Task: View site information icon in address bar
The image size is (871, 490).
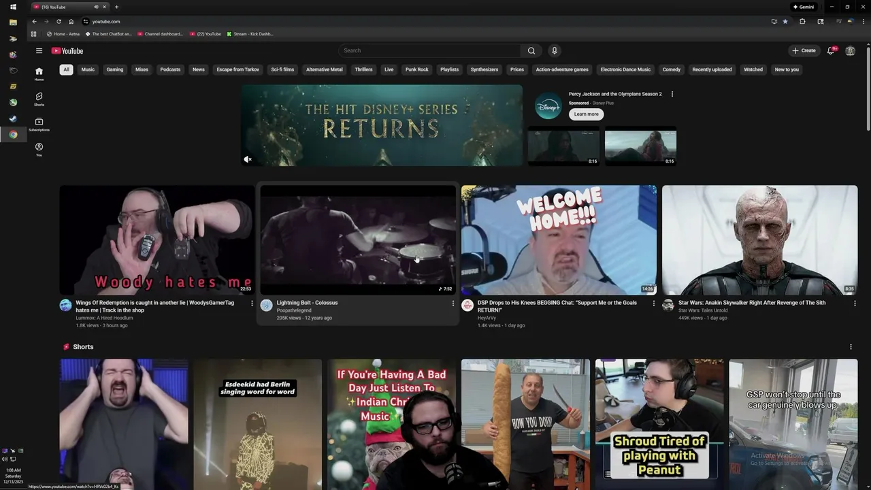Action: coord(86,21)
